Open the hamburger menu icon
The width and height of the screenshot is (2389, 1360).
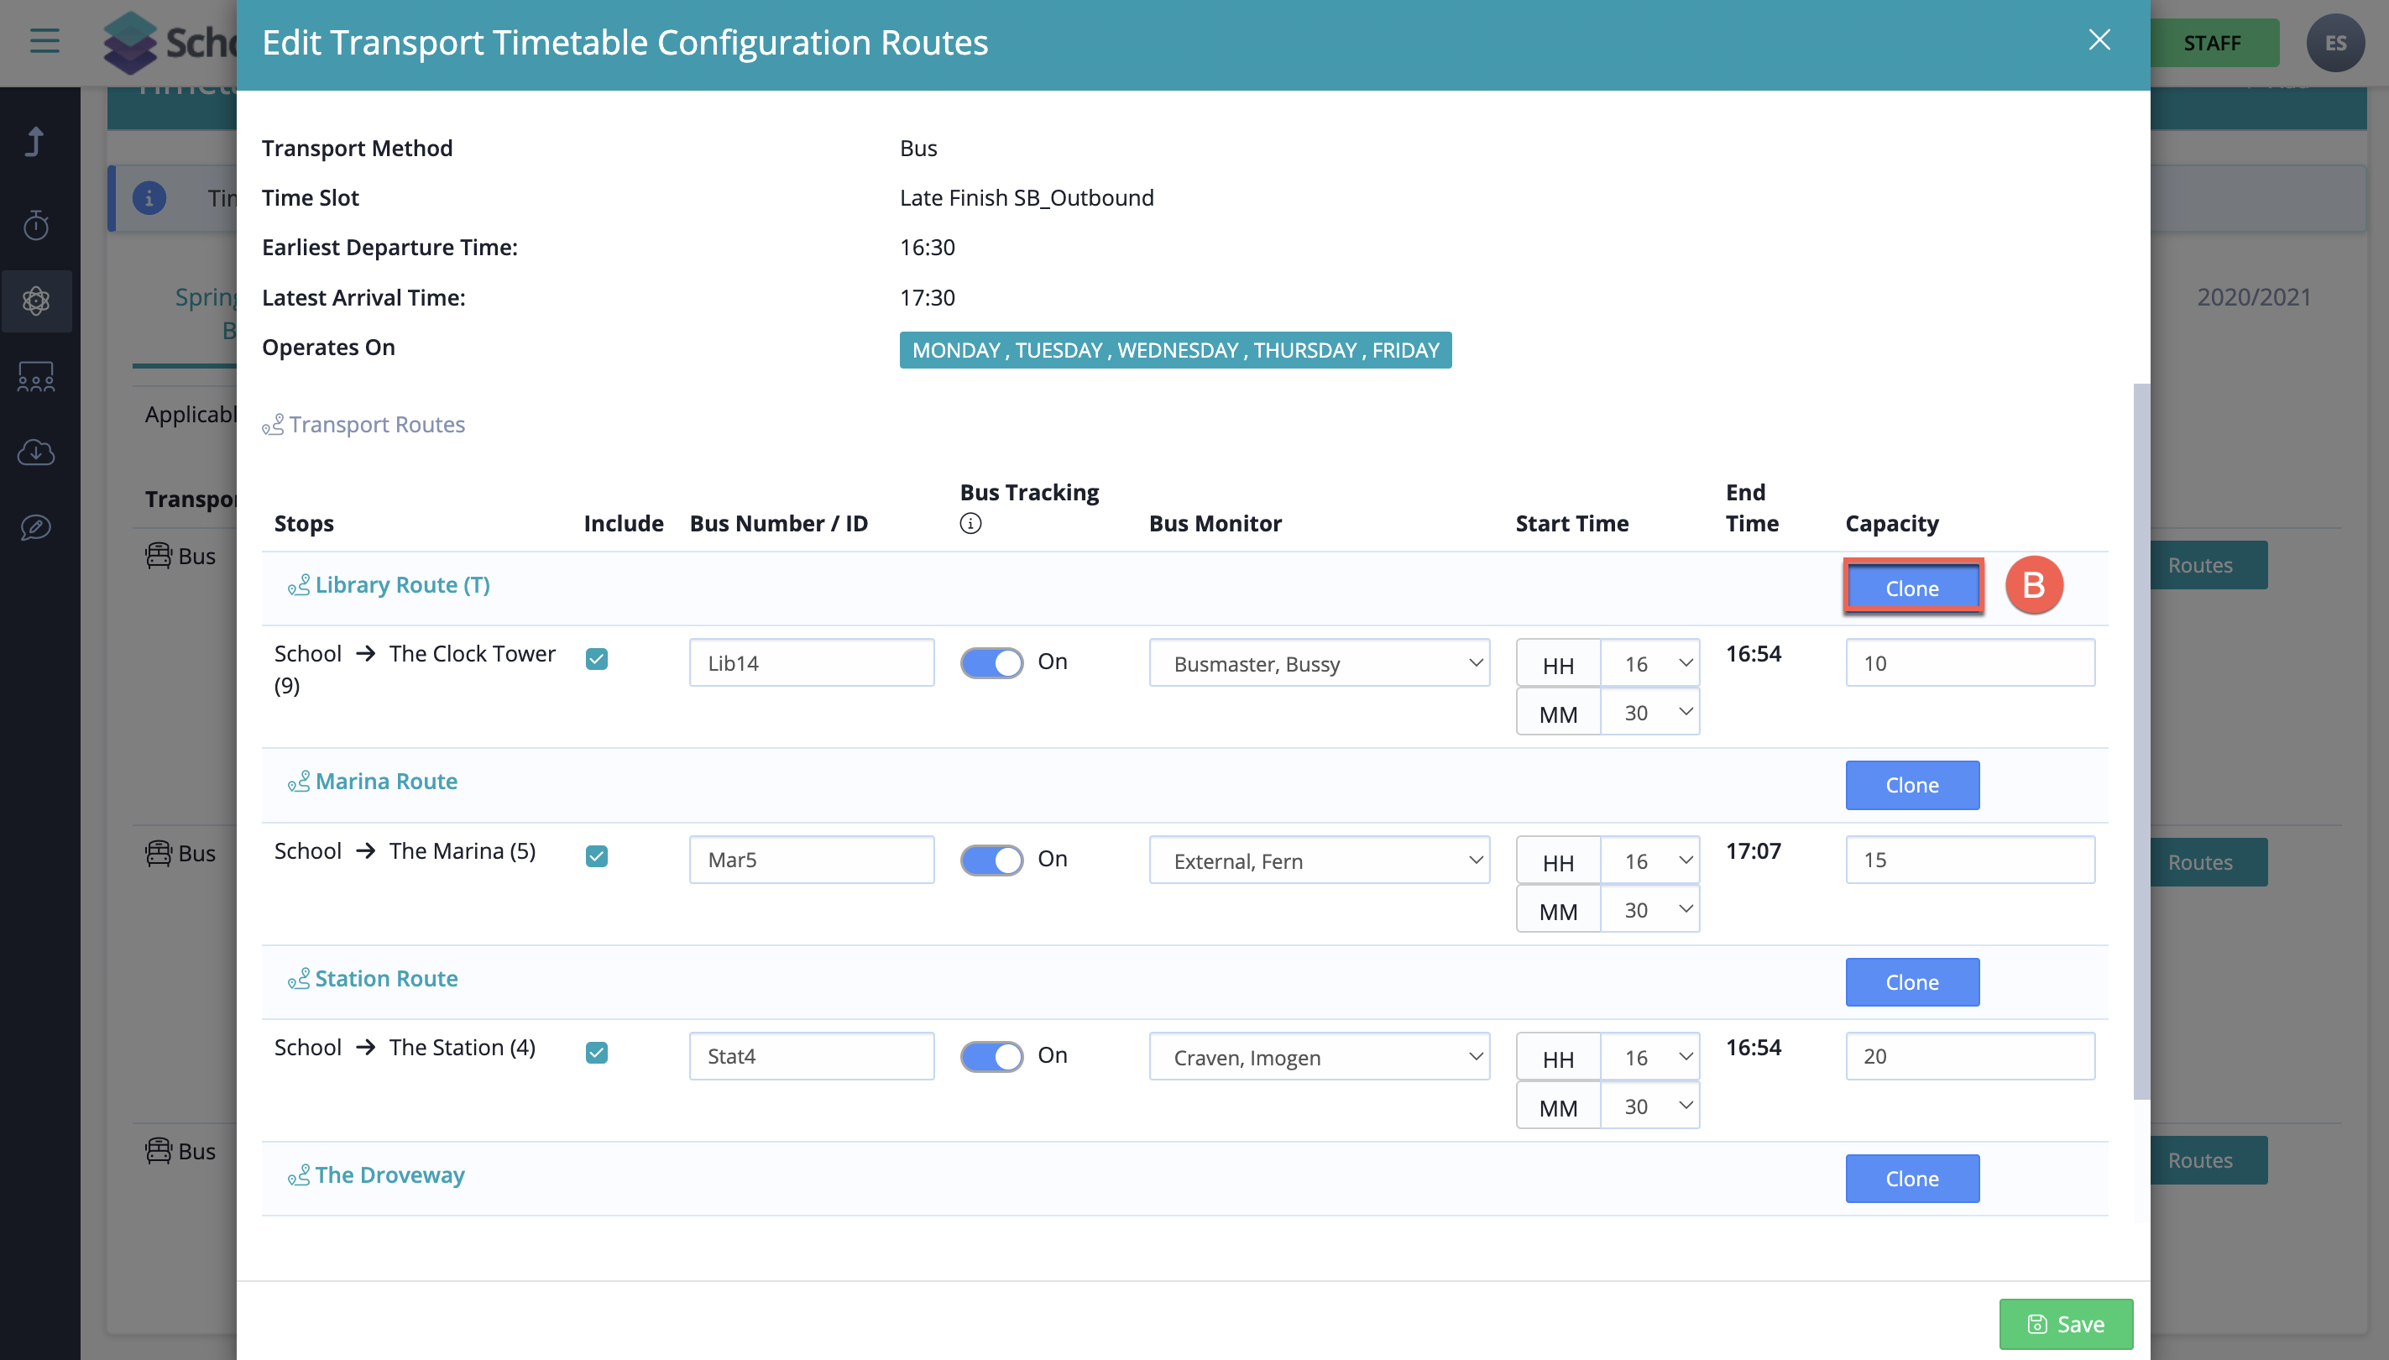44,41
